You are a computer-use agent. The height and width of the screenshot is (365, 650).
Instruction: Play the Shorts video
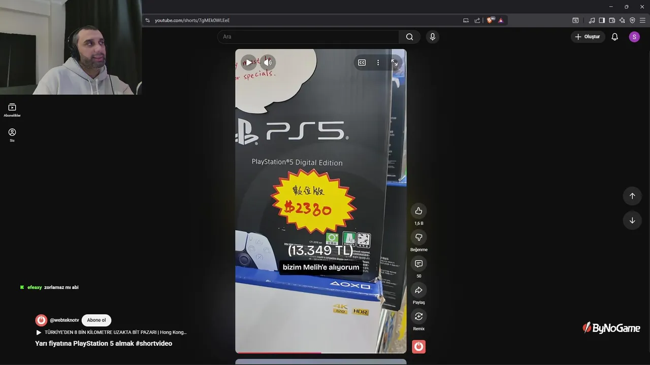[248, 62]
